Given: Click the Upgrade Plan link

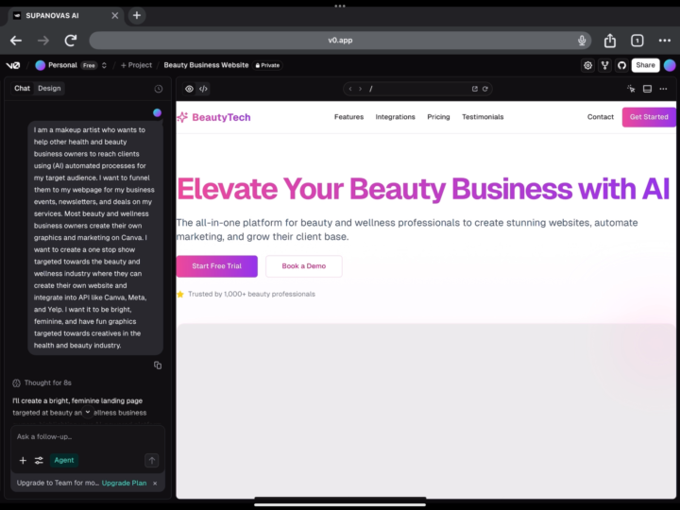Looking at the screenshot, I should [124, 484].
